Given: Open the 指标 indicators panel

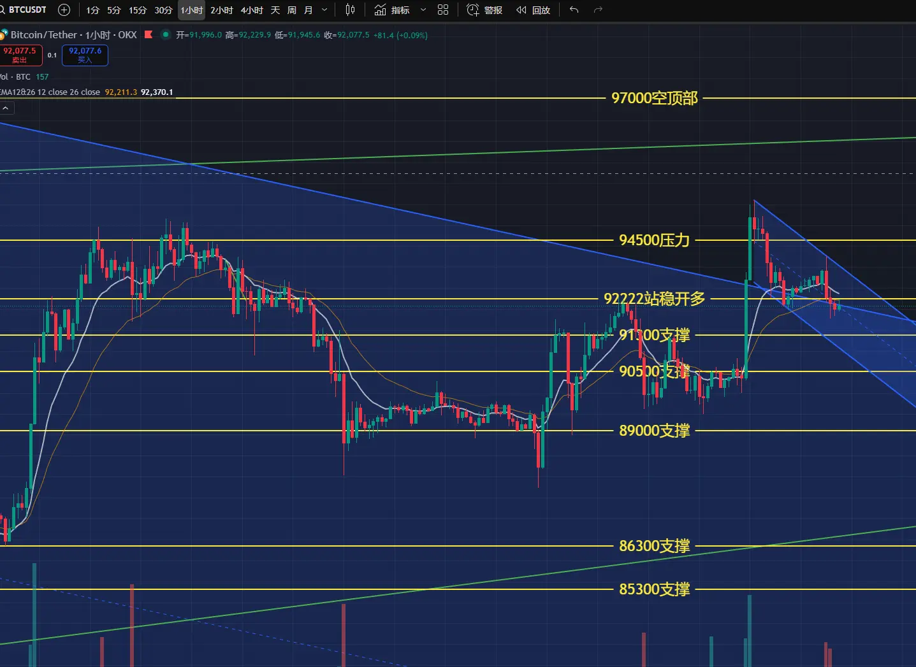Looking at the screenshot, I should point(392,10).
